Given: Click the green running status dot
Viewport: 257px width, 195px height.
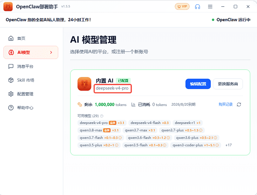Looking at the screenshot, I should pos(213,20).
